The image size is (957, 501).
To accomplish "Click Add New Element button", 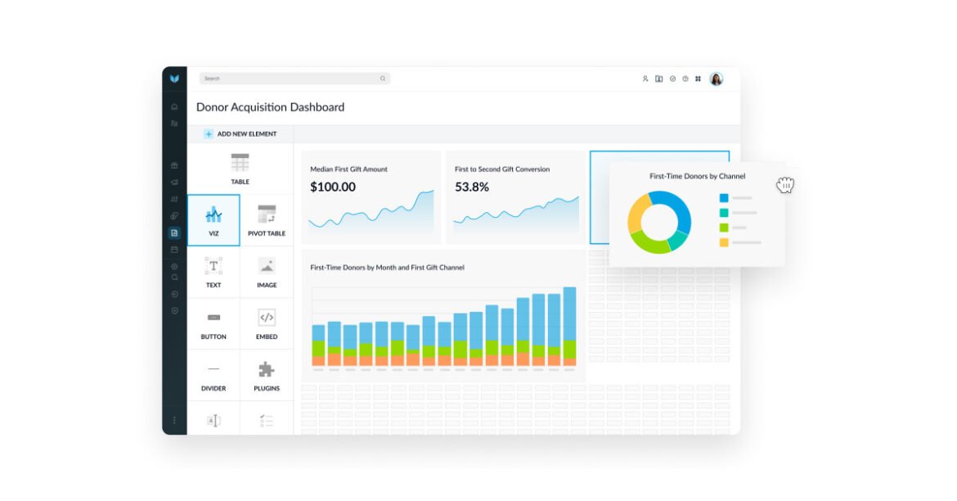I will tap(240, 133).
